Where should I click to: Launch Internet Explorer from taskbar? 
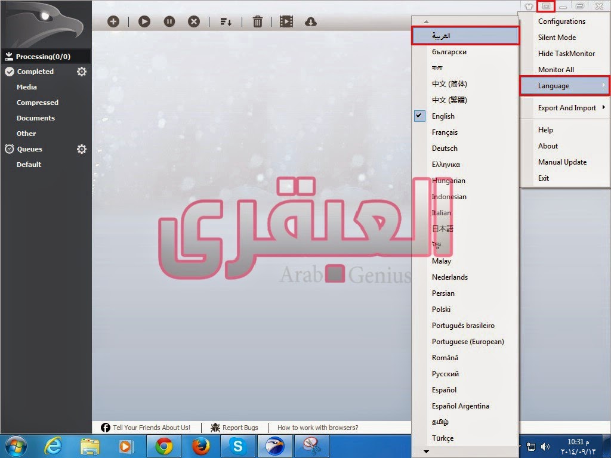point(53,446)
